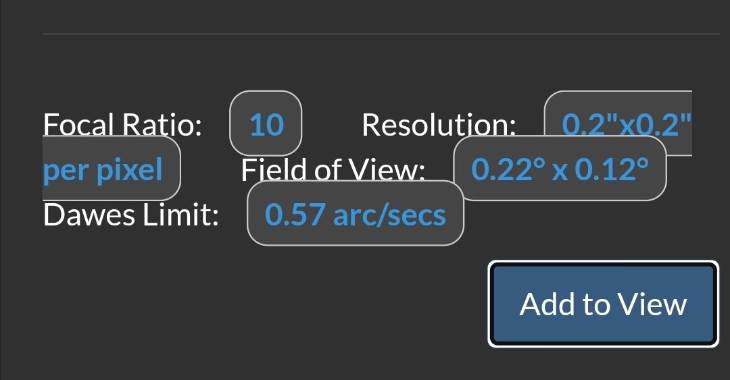
Task: Select the text 'Resolution:'
Action: point(439,124)
